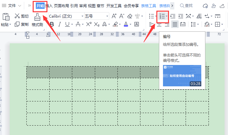Screen dimensions: 228x135
Task: Toggle Superscript X²
Action: tap(89, 24)
